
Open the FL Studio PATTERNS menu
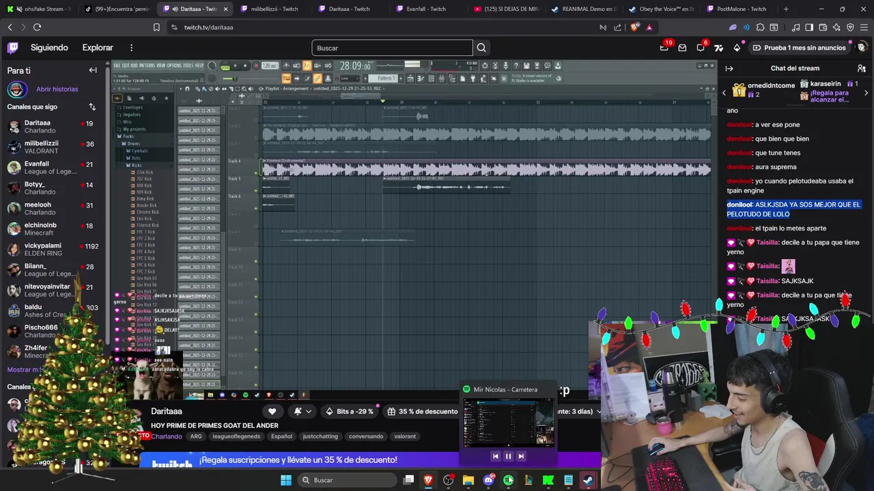tap(146, 65)
